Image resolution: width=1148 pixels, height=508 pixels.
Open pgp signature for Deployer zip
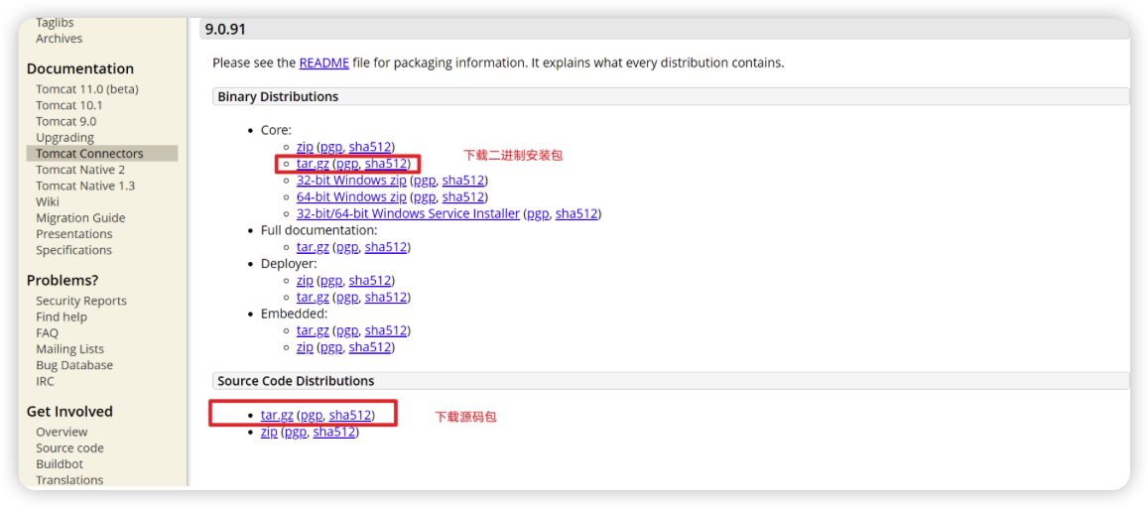[x=331, y=281]
